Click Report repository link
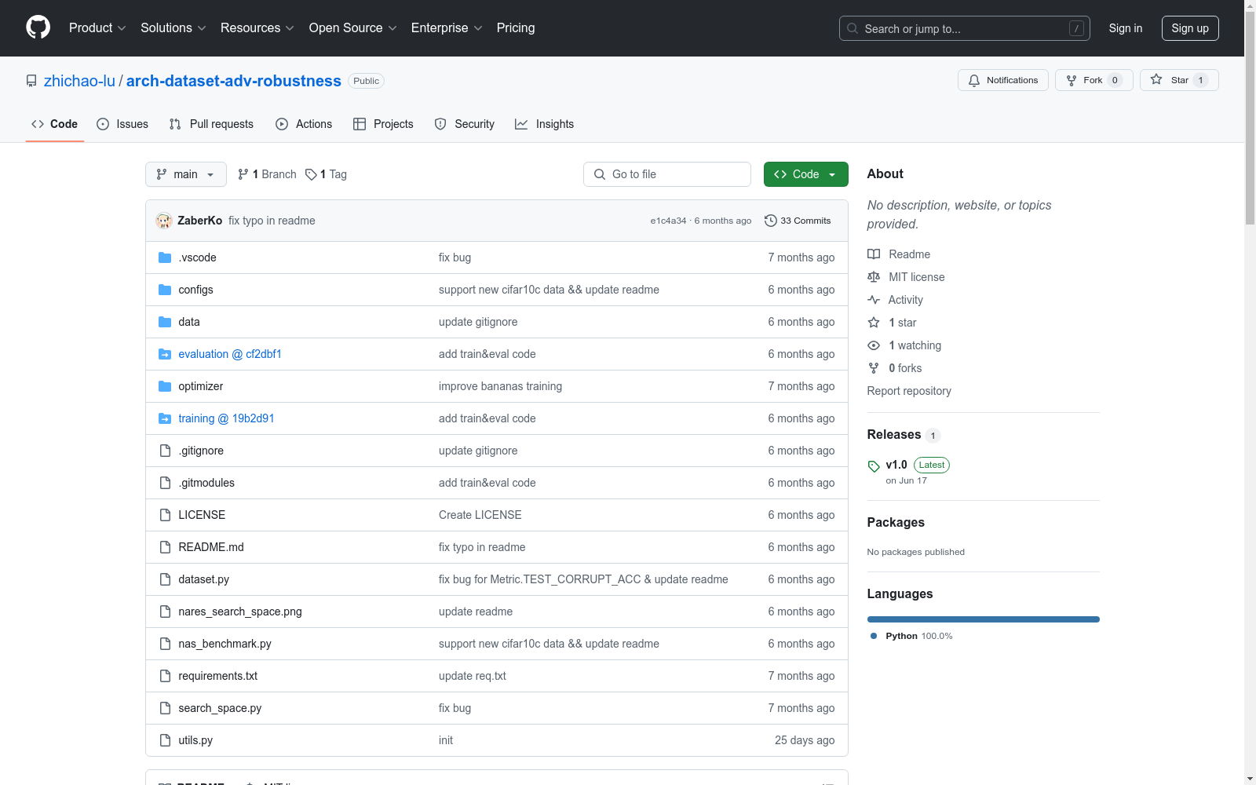The height and width of the screenshot is (785, 1256). point(909,391)
